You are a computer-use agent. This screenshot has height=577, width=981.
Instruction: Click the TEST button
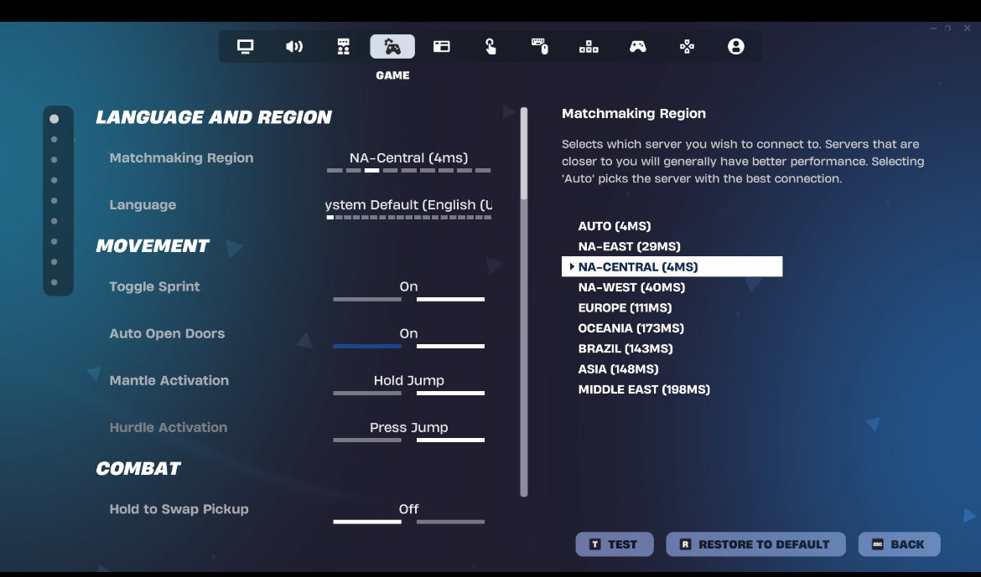click(x=615, y=544)
